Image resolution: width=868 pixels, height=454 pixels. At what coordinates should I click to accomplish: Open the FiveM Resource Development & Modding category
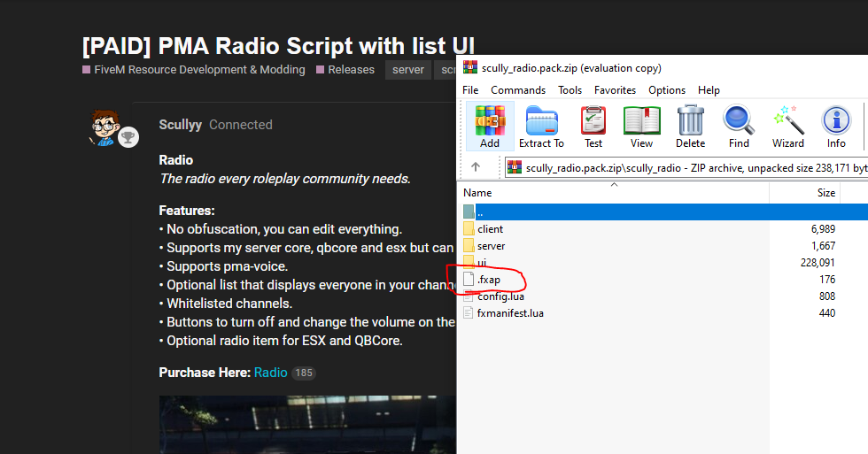pyautogui.click(x=199, y=70)
